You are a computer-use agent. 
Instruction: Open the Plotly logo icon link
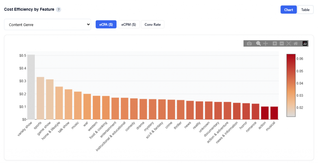(x=305, y=44)
